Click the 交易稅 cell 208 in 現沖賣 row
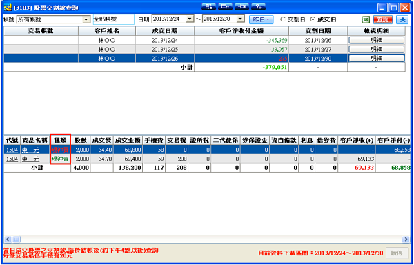The image size is (414, 265). pos(177,159)
